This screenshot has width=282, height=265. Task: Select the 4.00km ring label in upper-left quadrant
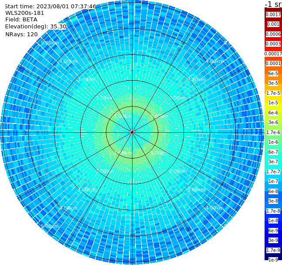point(68,61)
